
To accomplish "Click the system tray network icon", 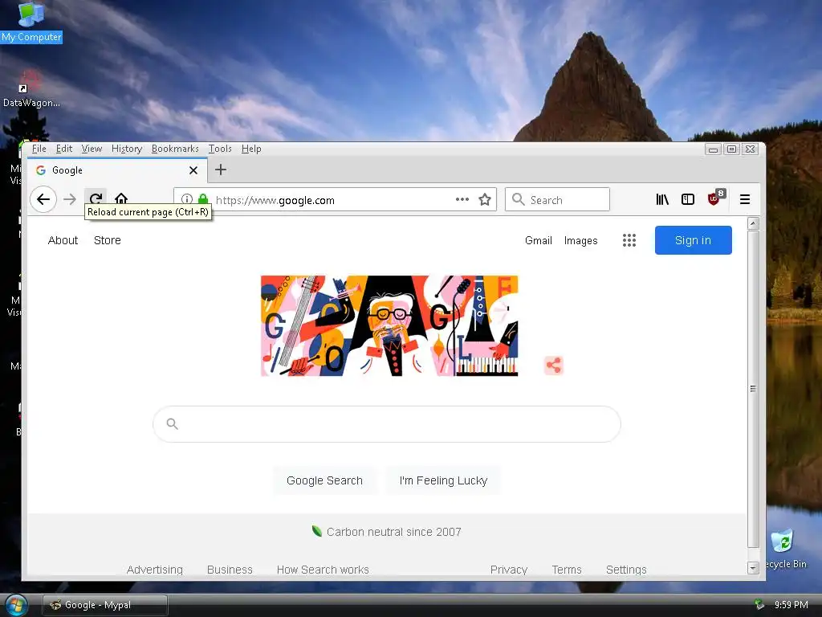I will click(759, 604).
